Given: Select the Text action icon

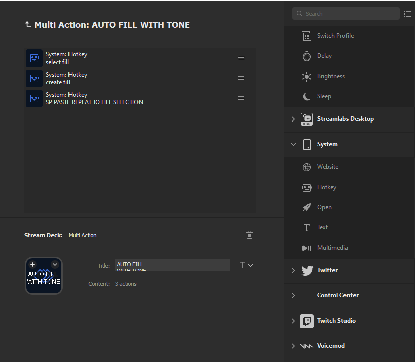Looking at the screenshot, I should 306,227.
